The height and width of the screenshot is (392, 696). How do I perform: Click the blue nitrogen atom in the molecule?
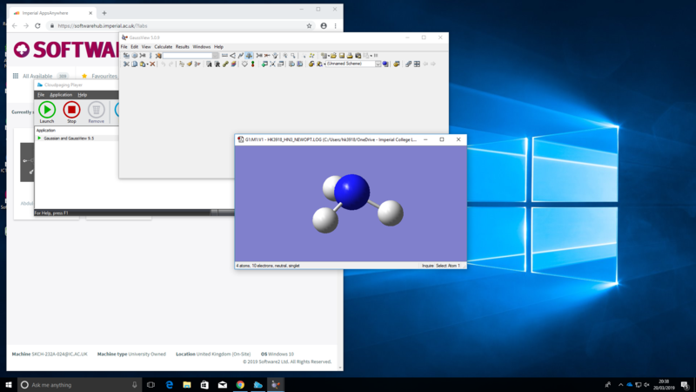(352, 192)
